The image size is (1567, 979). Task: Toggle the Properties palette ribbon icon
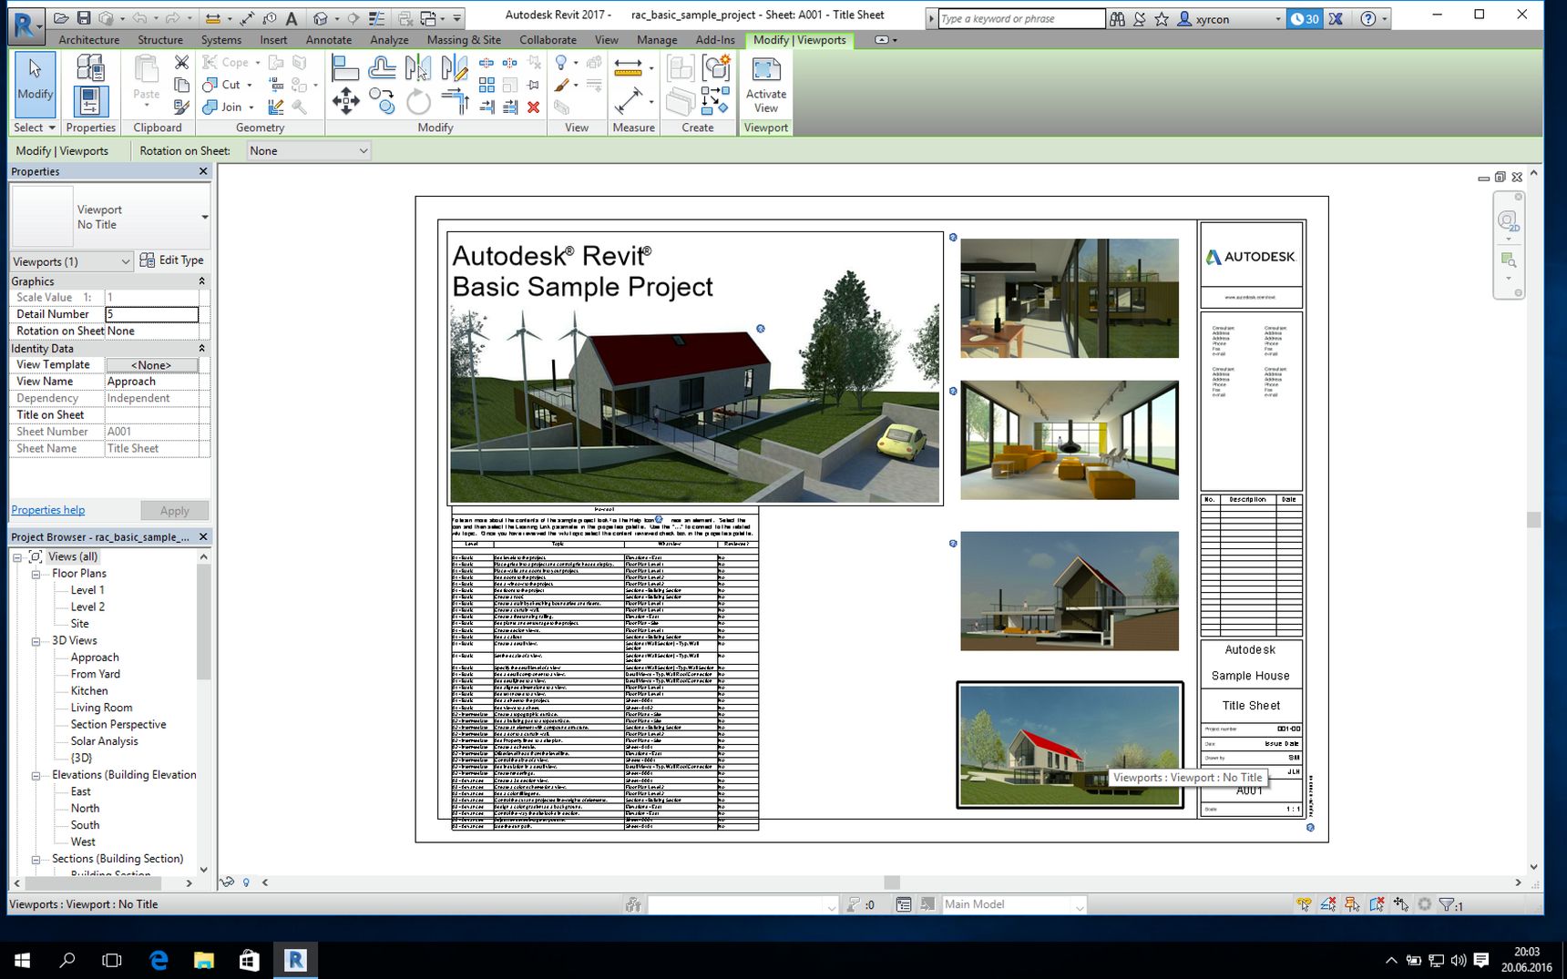(90, 100)
